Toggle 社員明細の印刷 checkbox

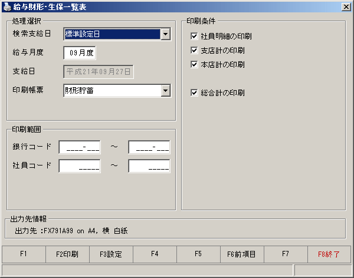coord(194,36)
